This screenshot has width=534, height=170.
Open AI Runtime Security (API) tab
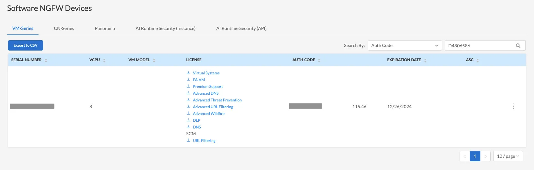pyautogui.click(x=241, y=28)
